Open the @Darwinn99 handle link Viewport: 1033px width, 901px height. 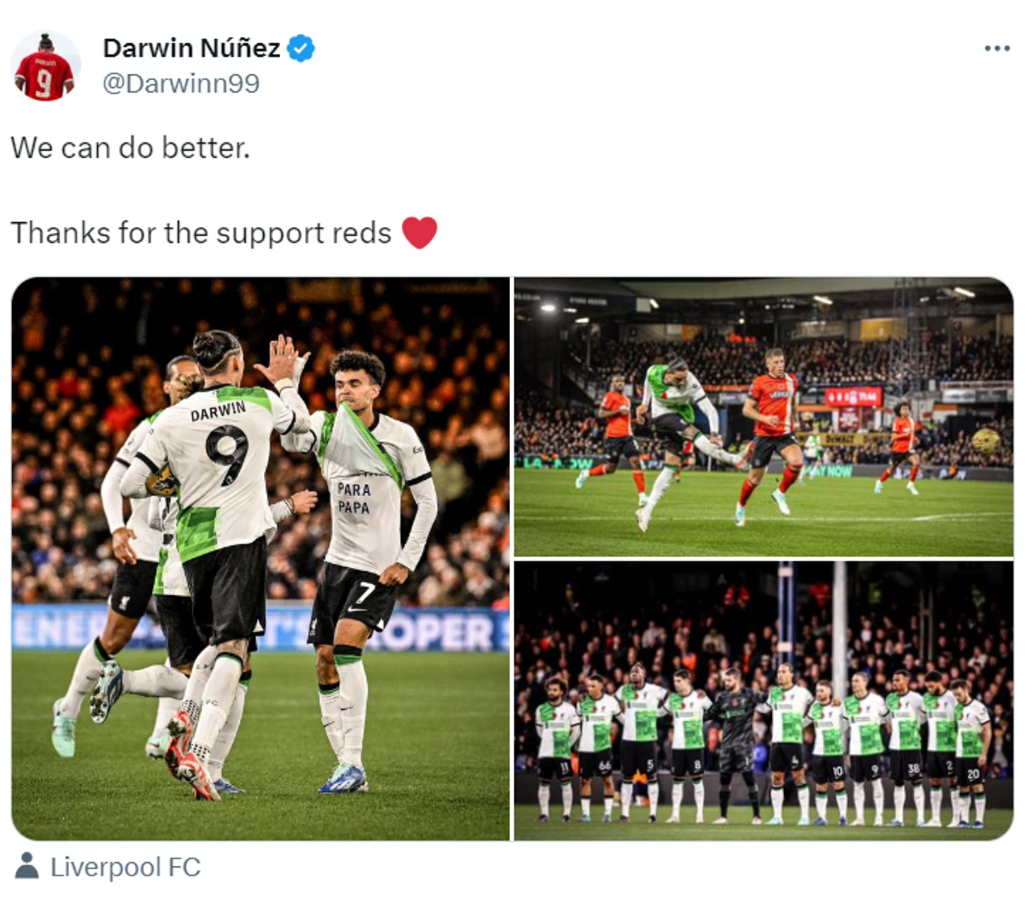point(181,84)
